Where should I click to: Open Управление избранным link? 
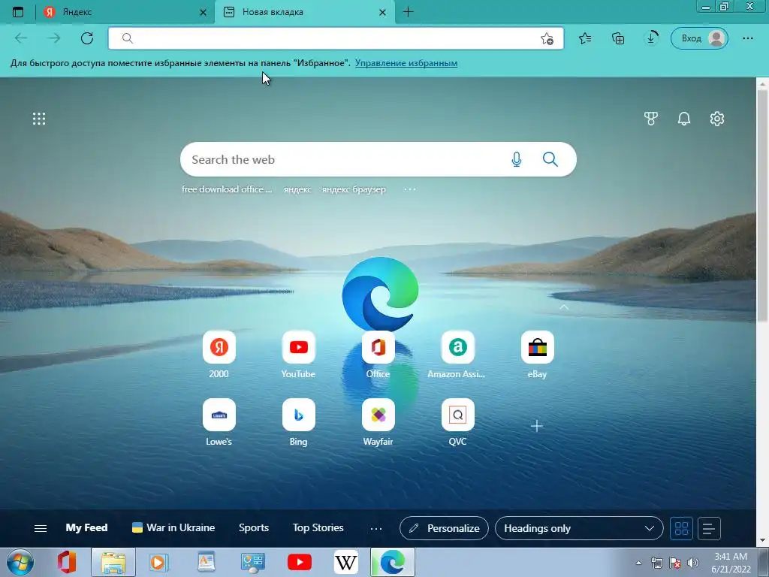click(406, 63)
